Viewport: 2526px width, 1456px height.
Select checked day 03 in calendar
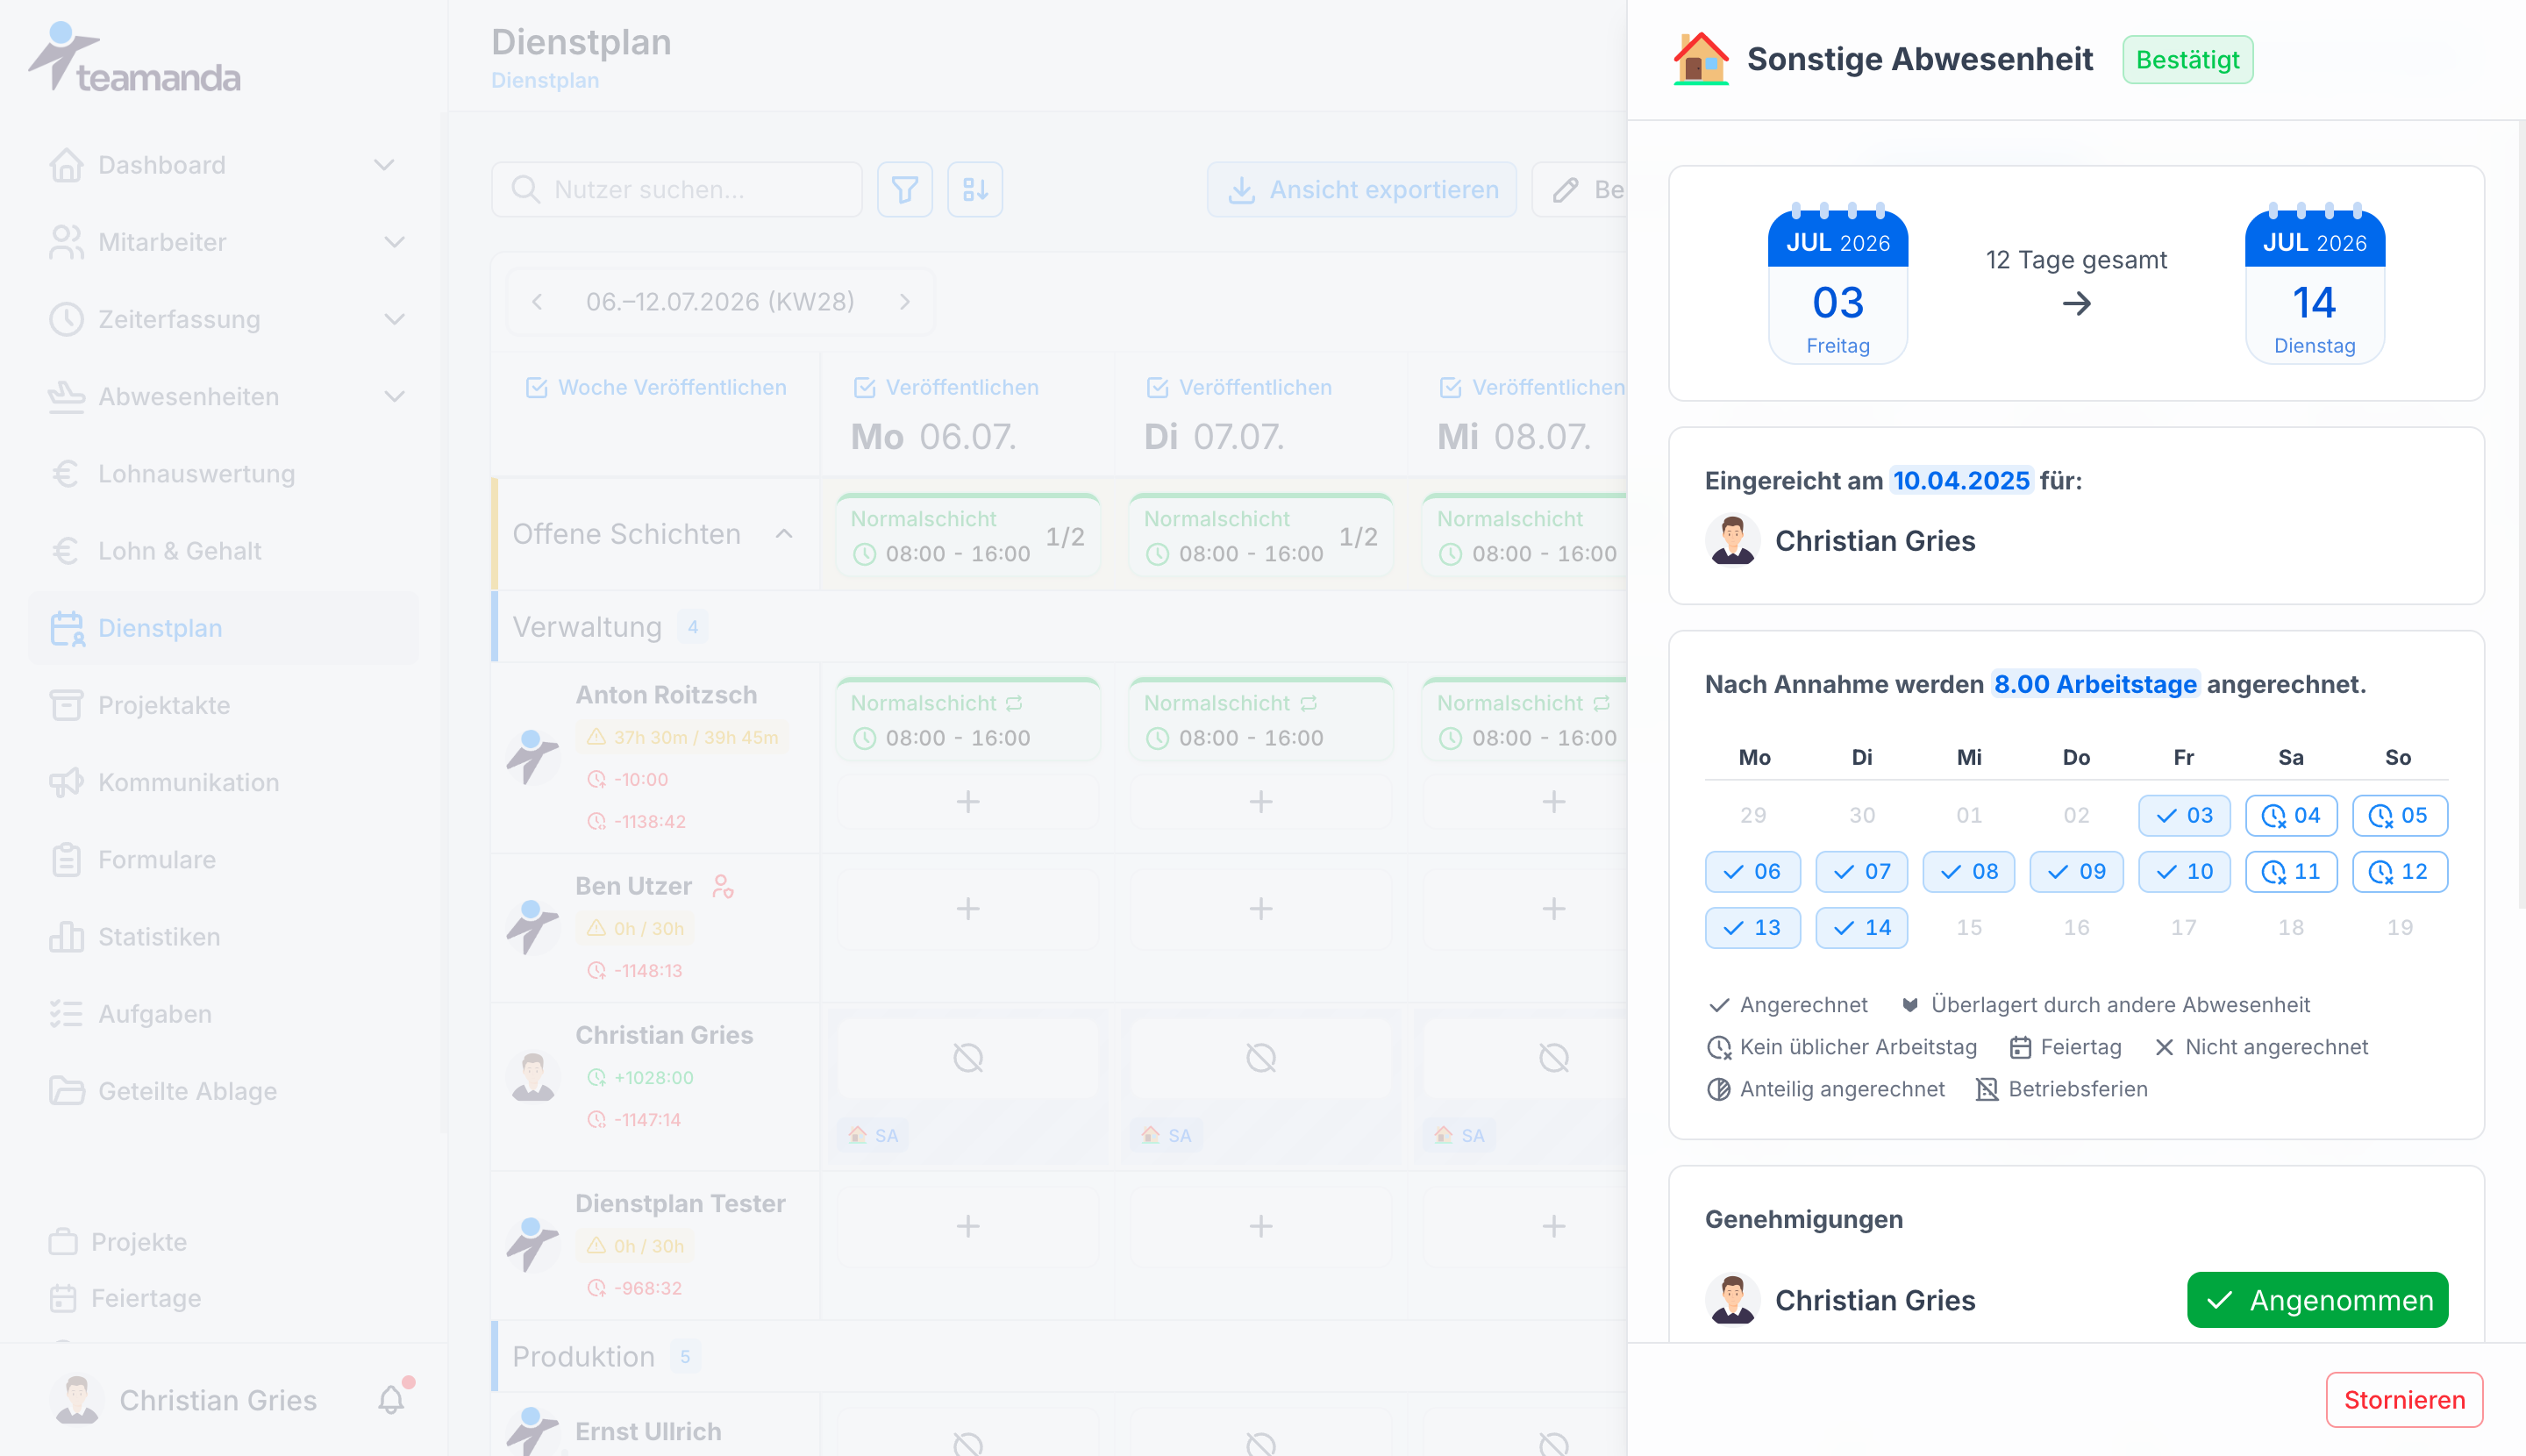2183,815
